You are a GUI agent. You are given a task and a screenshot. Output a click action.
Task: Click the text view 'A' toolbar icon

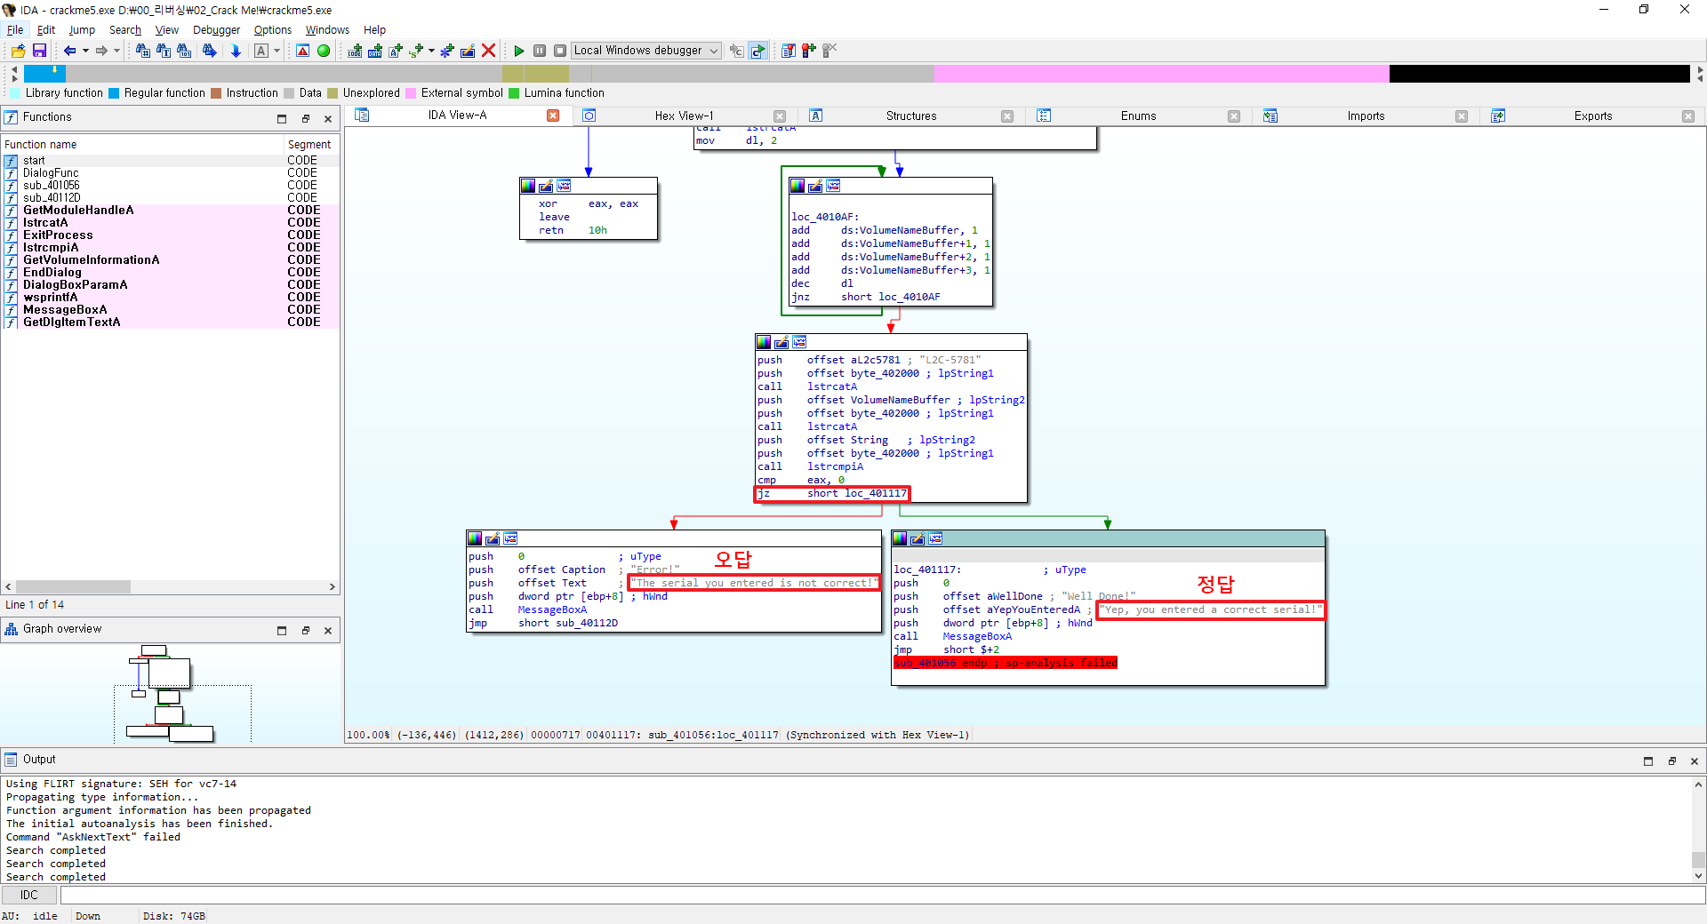[x=261, y=51]
